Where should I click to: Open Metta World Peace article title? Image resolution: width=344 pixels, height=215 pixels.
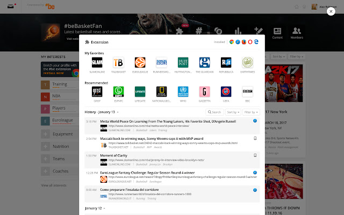[168, 121]
